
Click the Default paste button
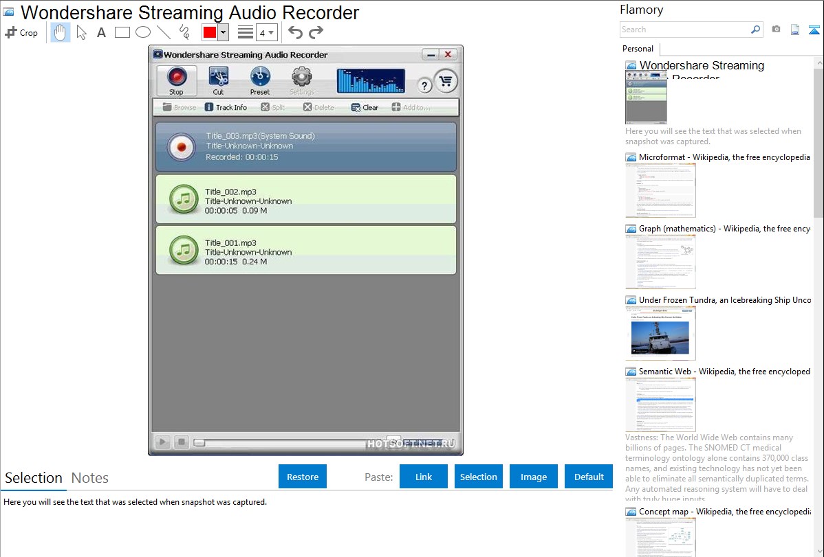589,477
